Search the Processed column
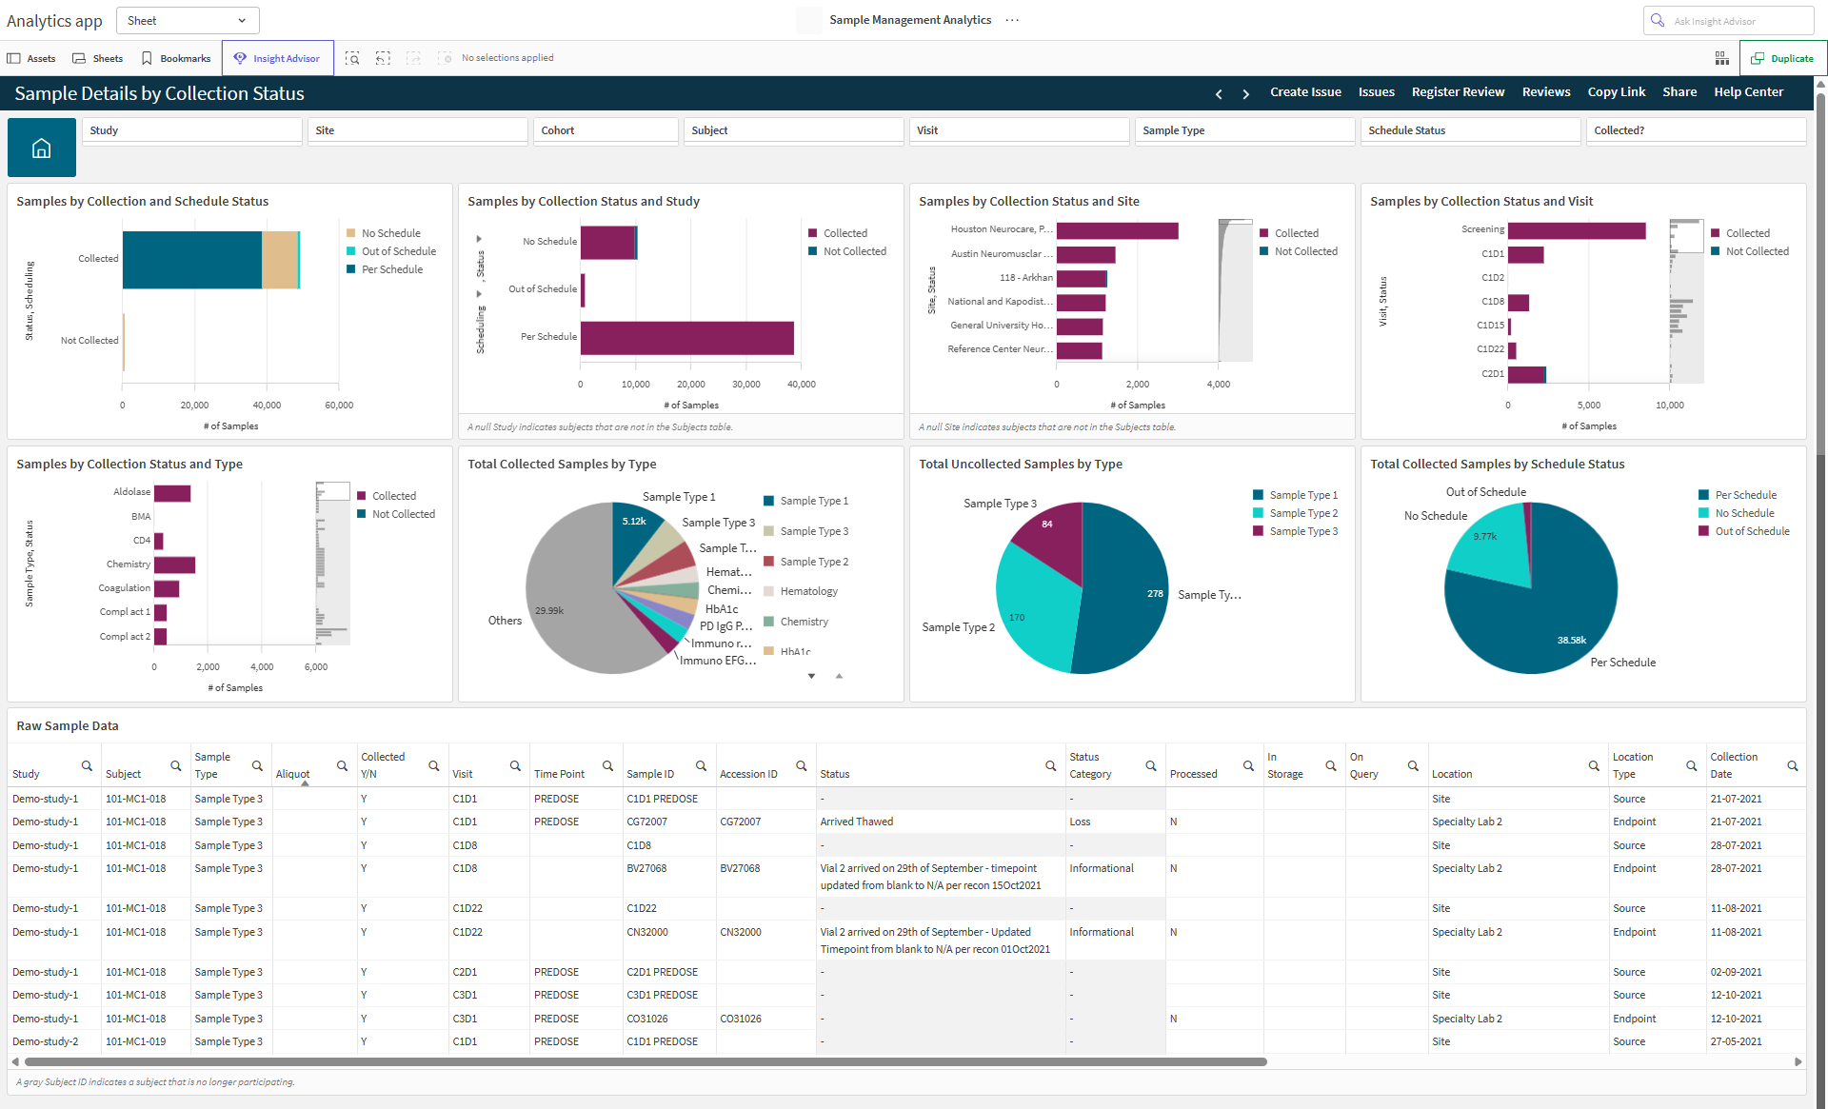The width and height of the screenshot is (1828, 1109). [1248, 766]
